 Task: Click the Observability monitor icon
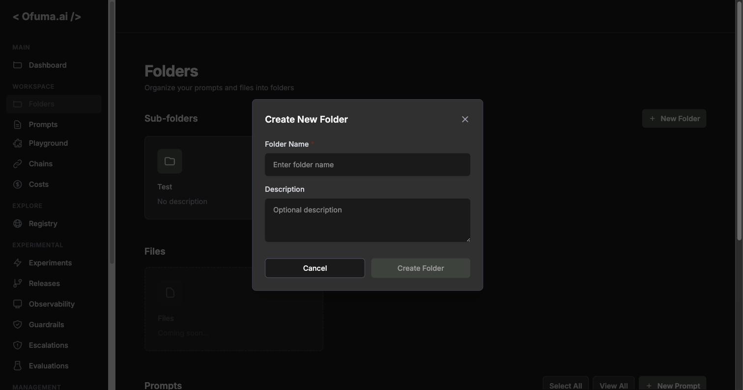(18, 304)
